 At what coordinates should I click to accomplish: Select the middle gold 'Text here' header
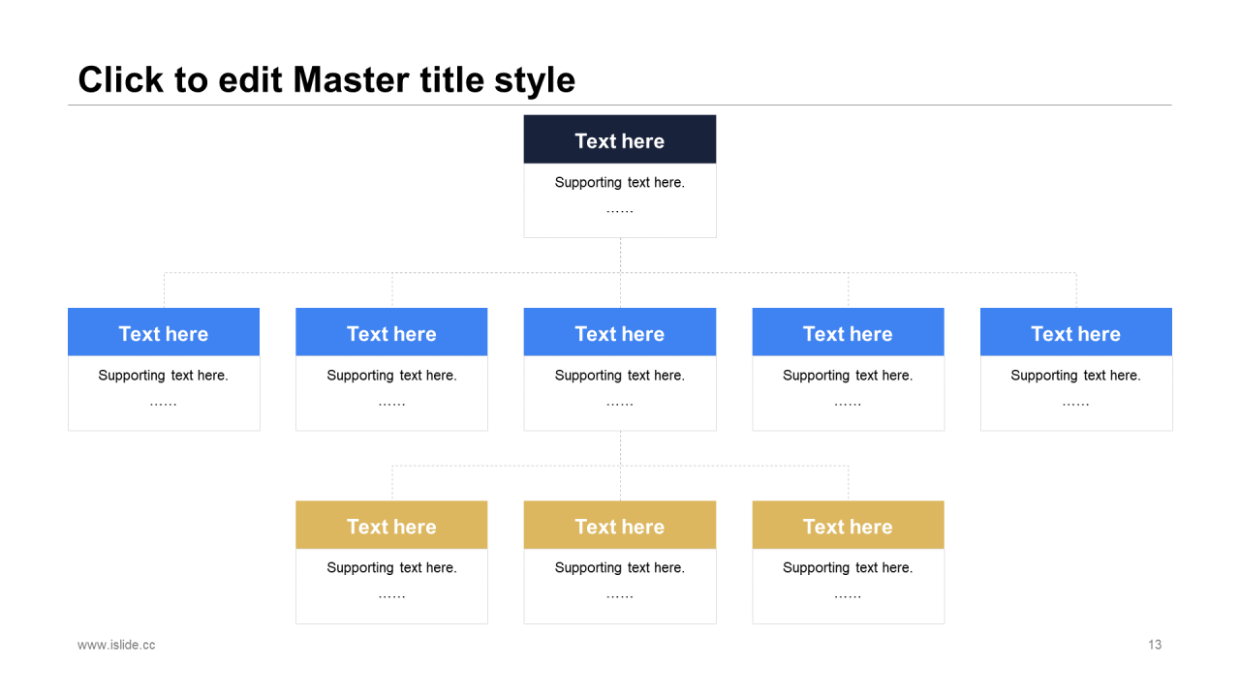[620, 525]
